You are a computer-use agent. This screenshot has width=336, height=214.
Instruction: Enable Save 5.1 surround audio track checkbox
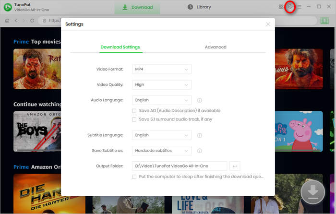(x=134, y=119)
